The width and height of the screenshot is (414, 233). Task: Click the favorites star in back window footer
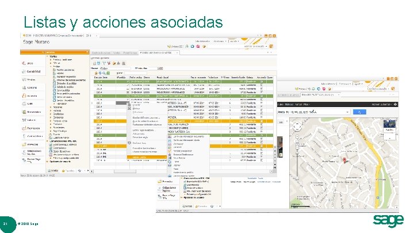point(212,207)
